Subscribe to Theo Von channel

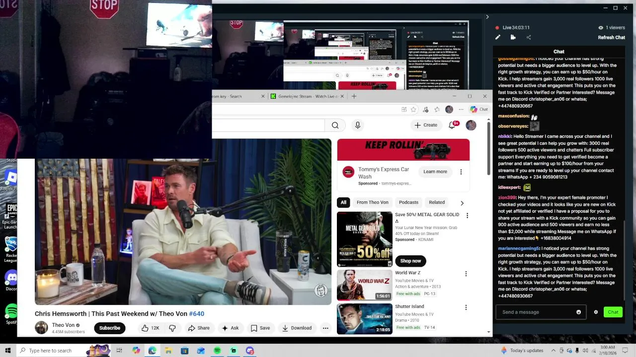coord(109,328)
